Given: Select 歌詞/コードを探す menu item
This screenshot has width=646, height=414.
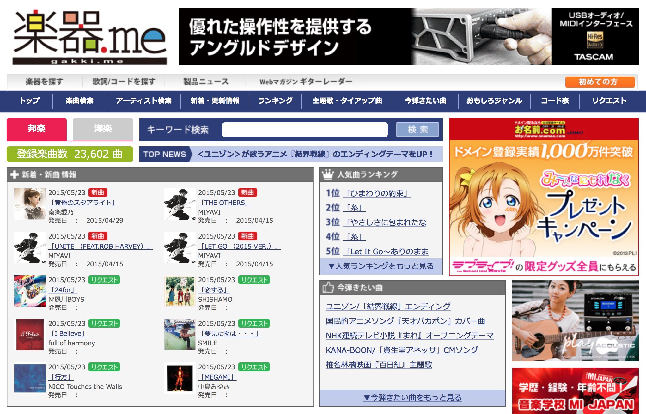Looking at the screenshot, I should click(124, 82).
